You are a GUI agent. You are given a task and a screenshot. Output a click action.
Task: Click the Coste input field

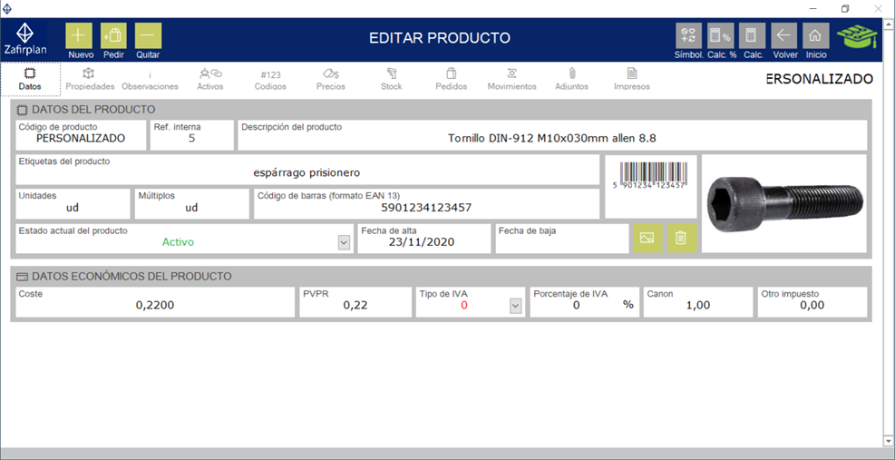click(x=155, y=306)
